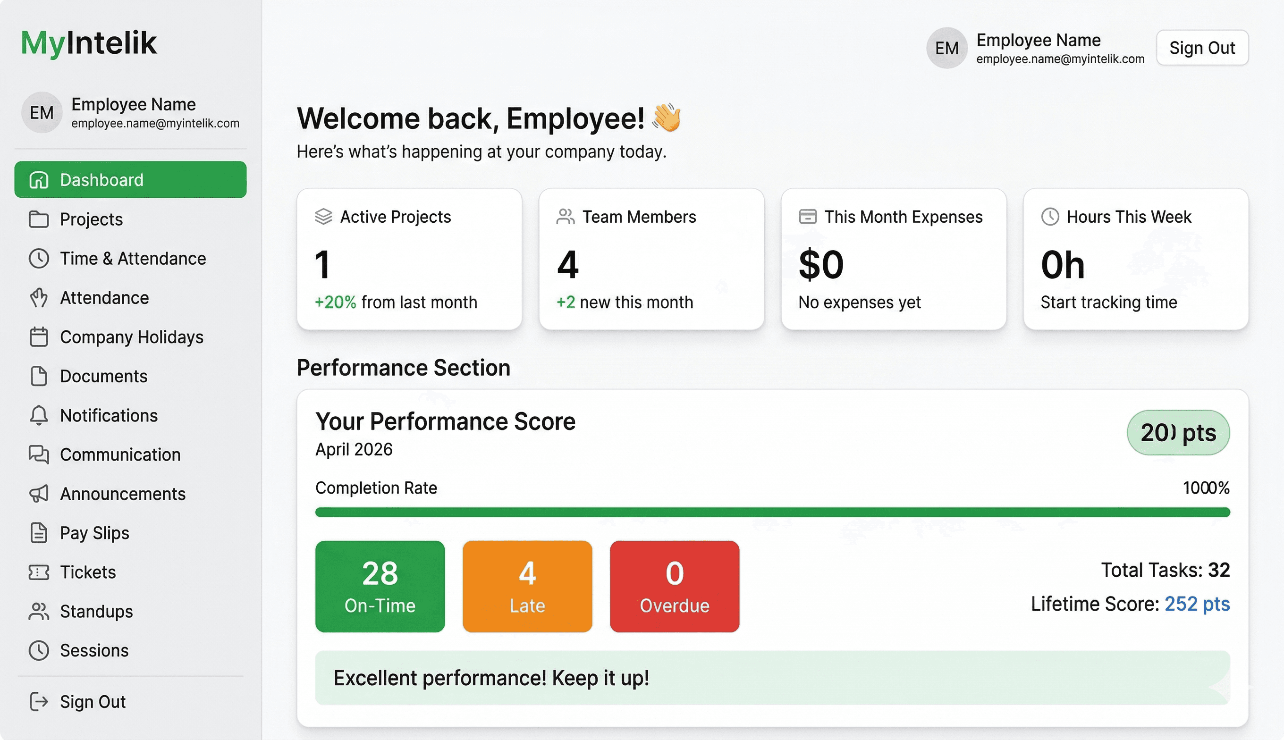Select the Dashboard menu item

tap(101, 179)
